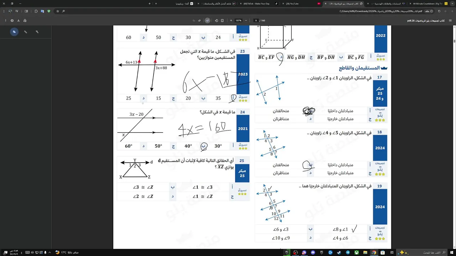The image size is (456, 256).
Task: Open Telegram from taskbar
Action: tap(348, 252)
